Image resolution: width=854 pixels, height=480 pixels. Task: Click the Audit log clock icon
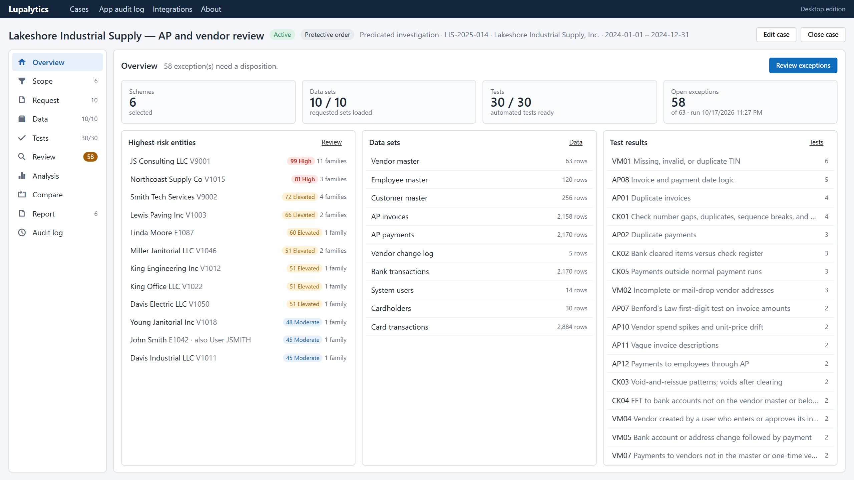22,233
